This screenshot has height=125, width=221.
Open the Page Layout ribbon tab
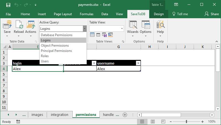click(63, 14)
